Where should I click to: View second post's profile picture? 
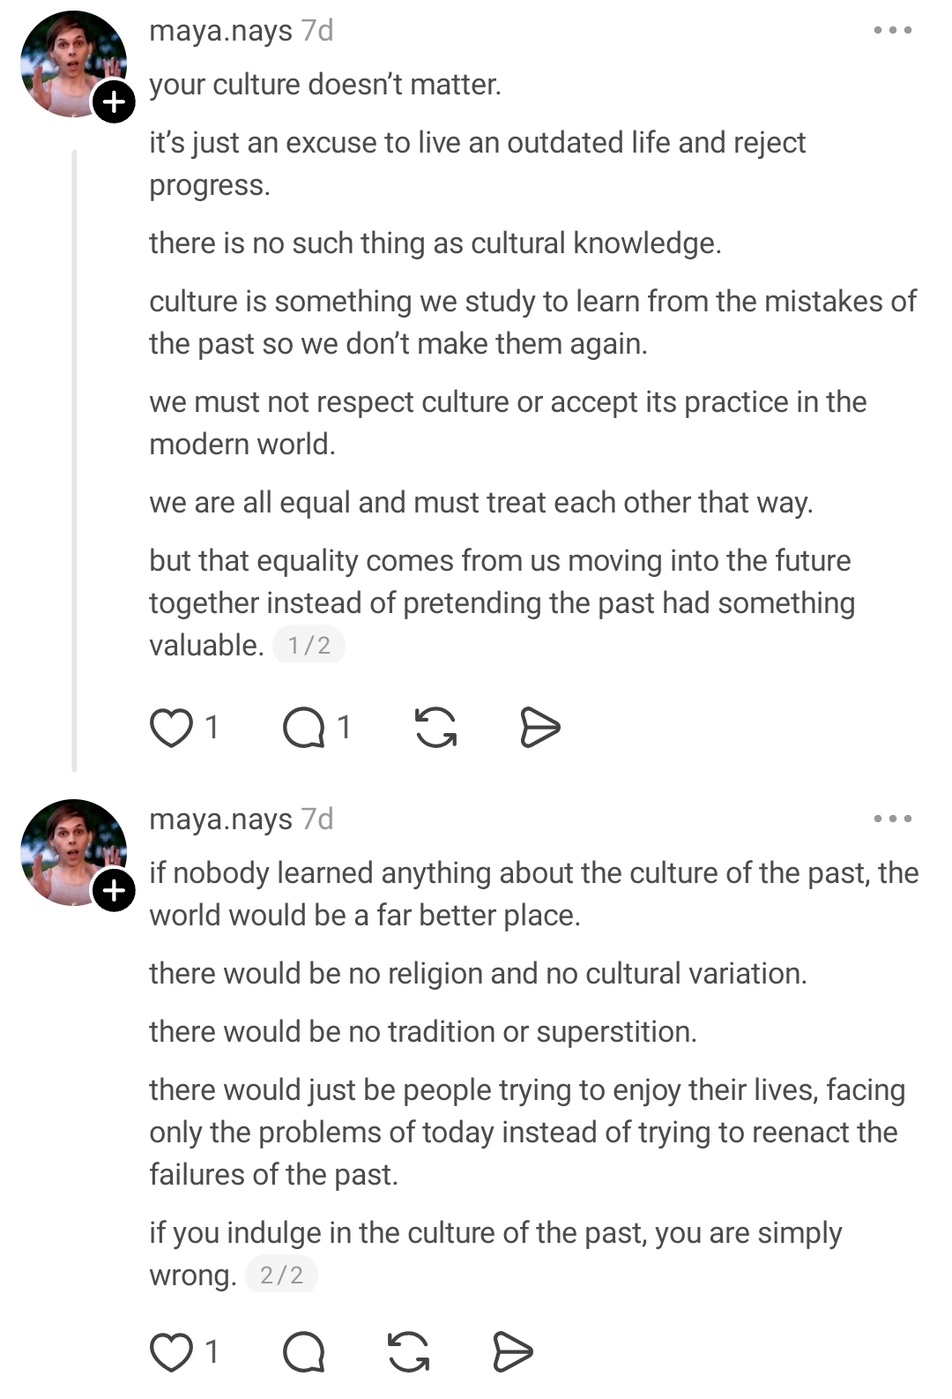69,850
